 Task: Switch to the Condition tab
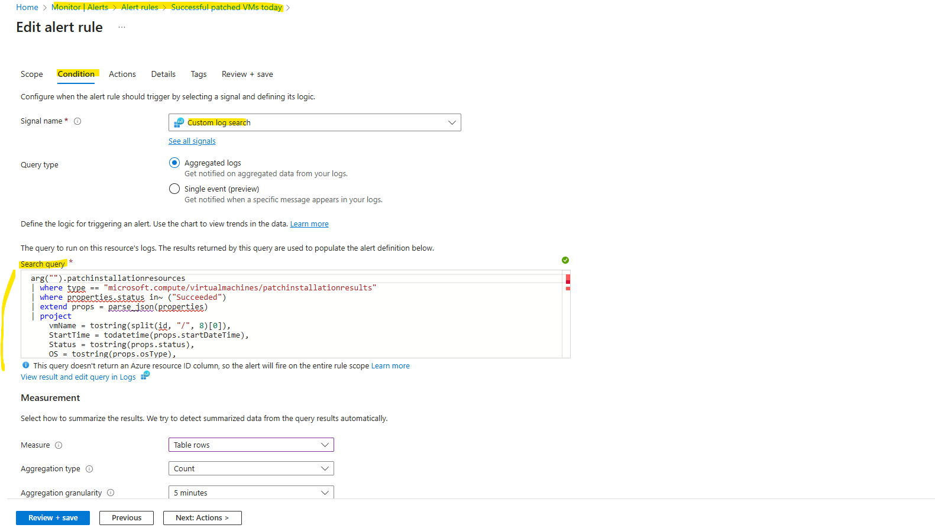[76, 74]
